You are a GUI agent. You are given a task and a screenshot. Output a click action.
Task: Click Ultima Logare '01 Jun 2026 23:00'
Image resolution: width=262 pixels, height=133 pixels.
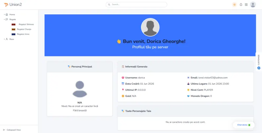tap(218, 84)
